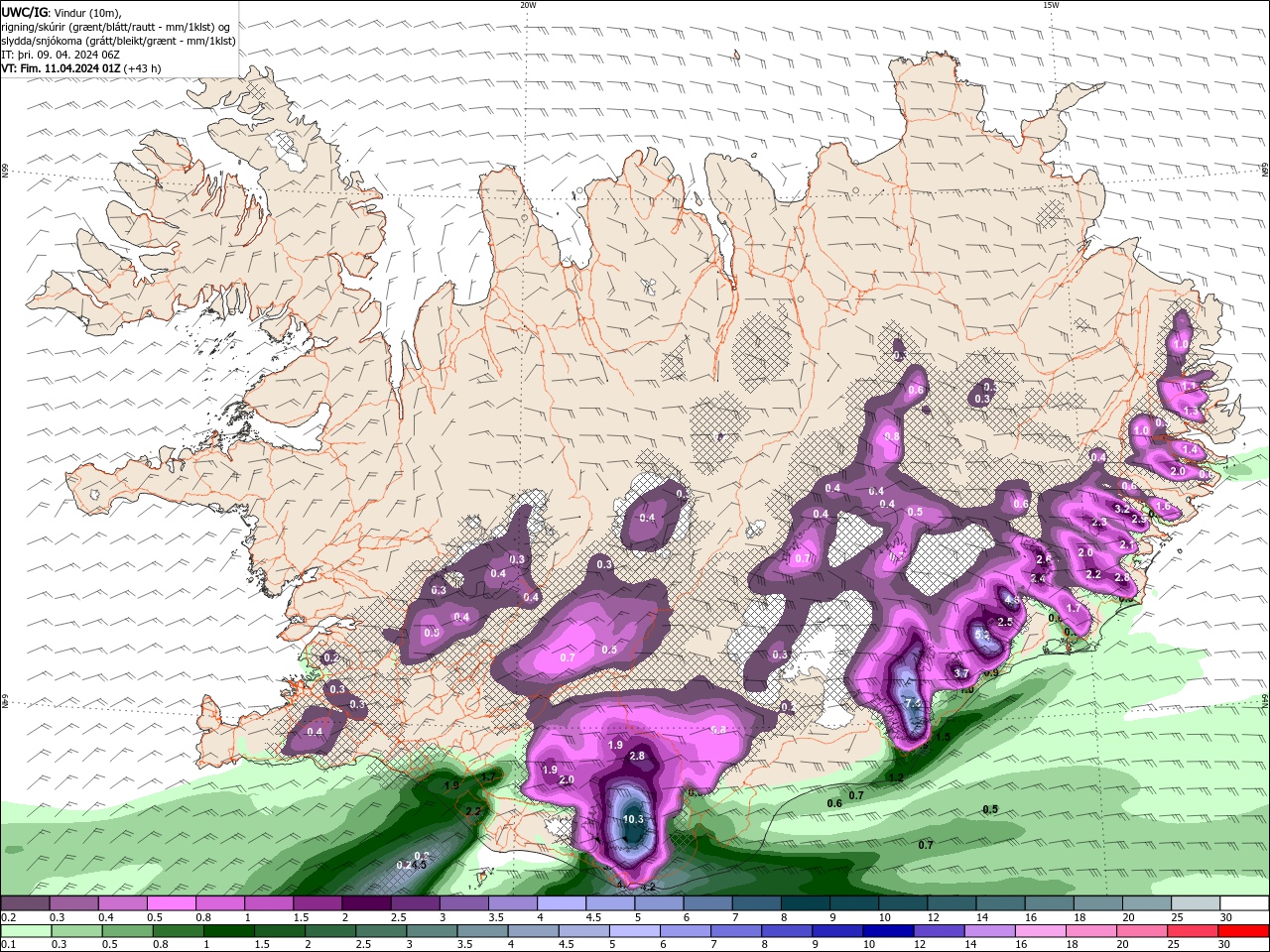Screen dimensions: 1270x952
Task: Select the 1.3 value near the east coast
Action: coord(1192,411)
